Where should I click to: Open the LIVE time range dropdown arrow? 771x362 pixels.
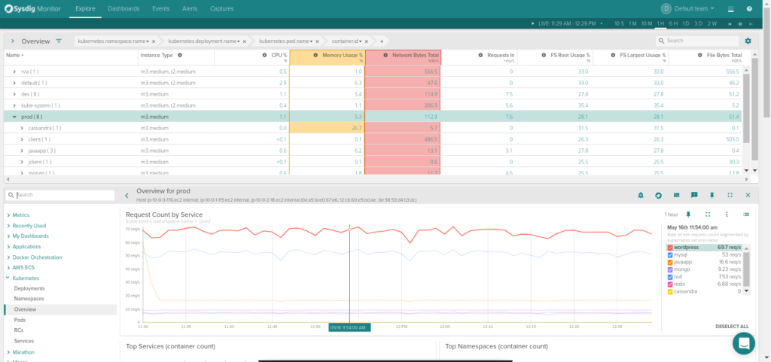point(602,23)
